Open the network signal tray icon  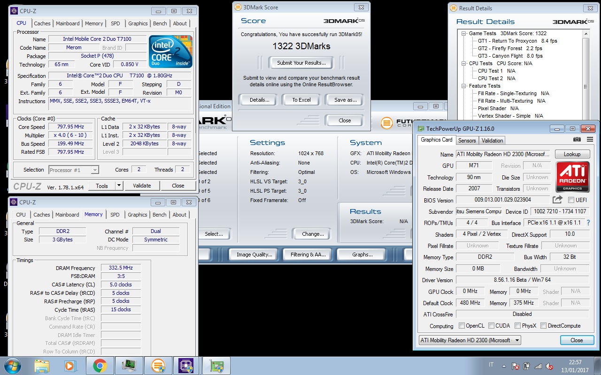538,366
